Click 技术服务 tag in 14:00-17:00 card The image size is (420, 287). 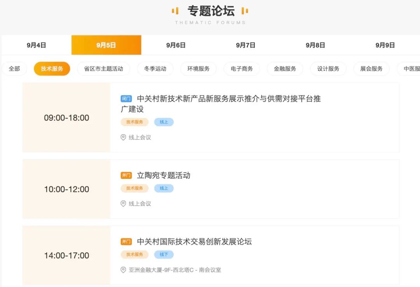[x=135, y=254]
